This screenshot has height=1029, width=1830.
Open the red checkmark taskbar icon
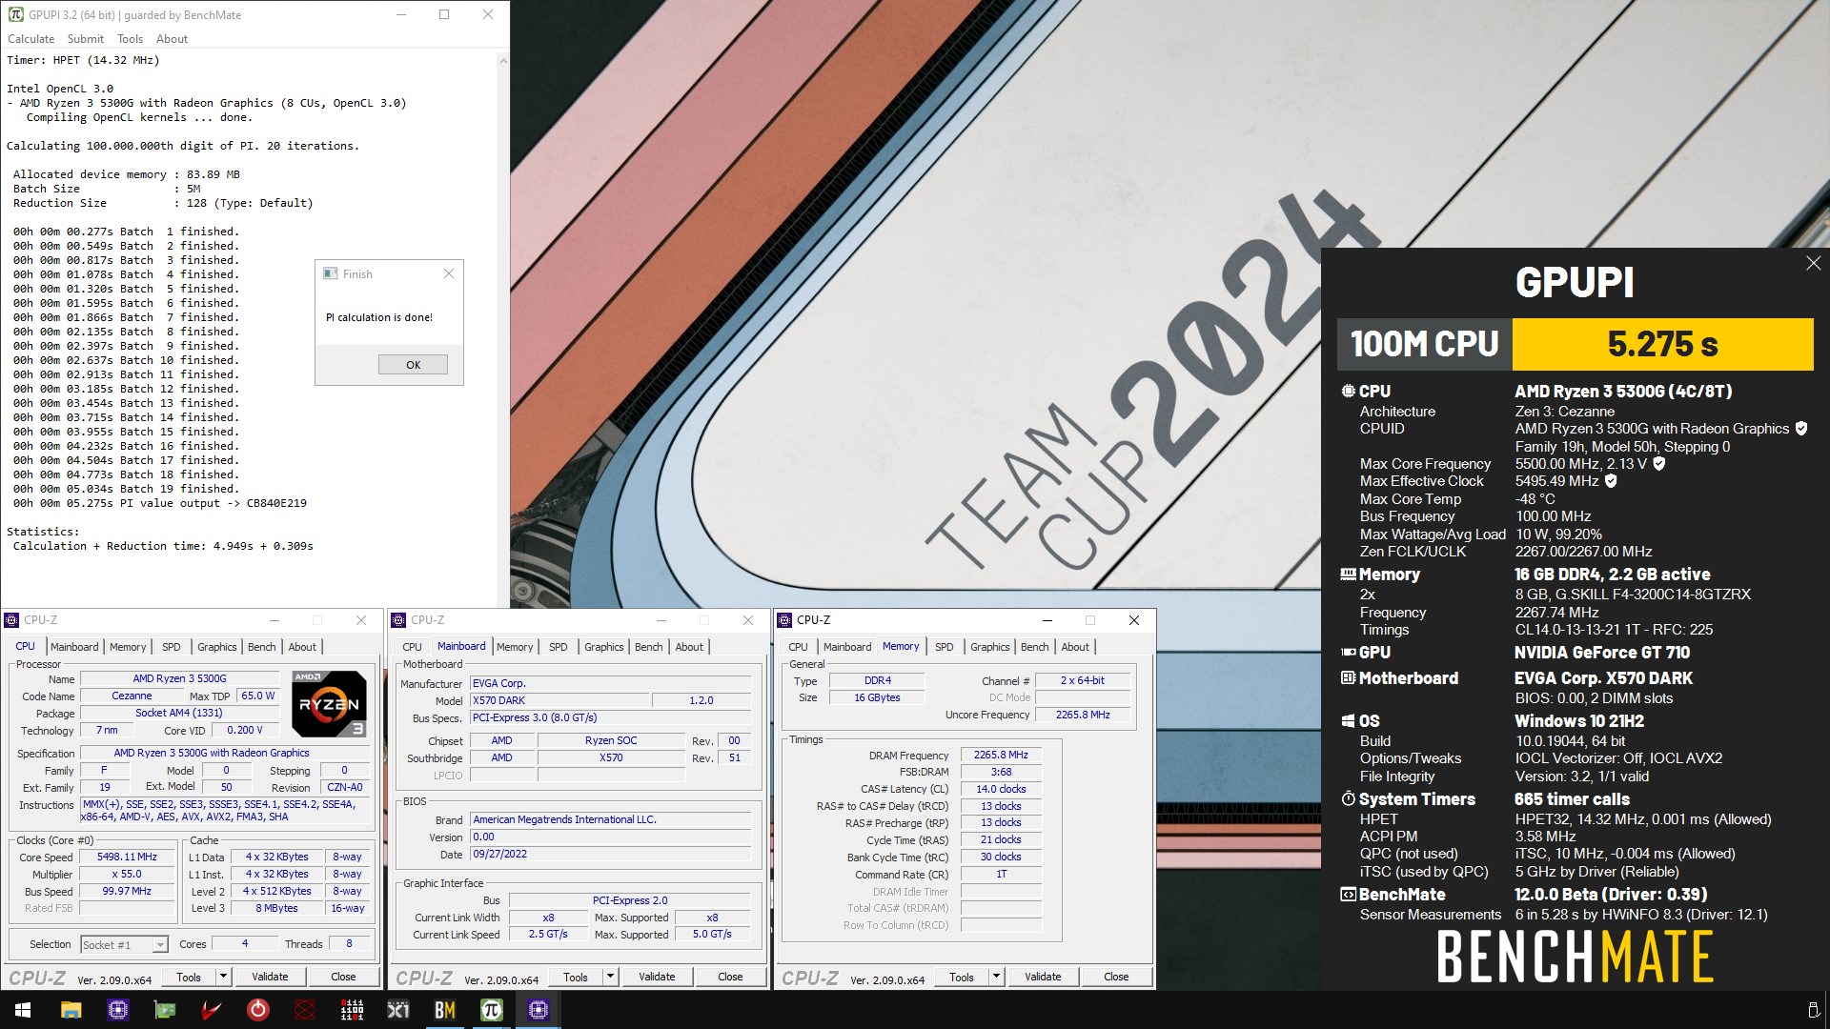(212, 1010)
